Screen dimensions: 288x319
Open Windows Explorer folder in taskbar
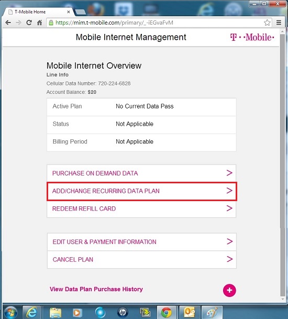point(56,313)
